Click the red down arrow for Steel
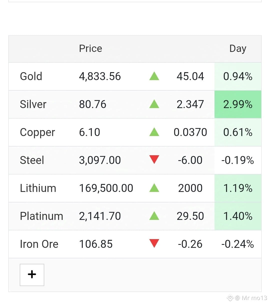 (x=154, y=160)
